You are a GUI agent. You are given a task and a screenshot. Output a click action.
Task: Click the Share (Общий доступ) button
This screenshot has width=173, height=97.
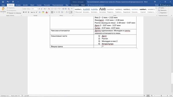click(x=165, y=5)
